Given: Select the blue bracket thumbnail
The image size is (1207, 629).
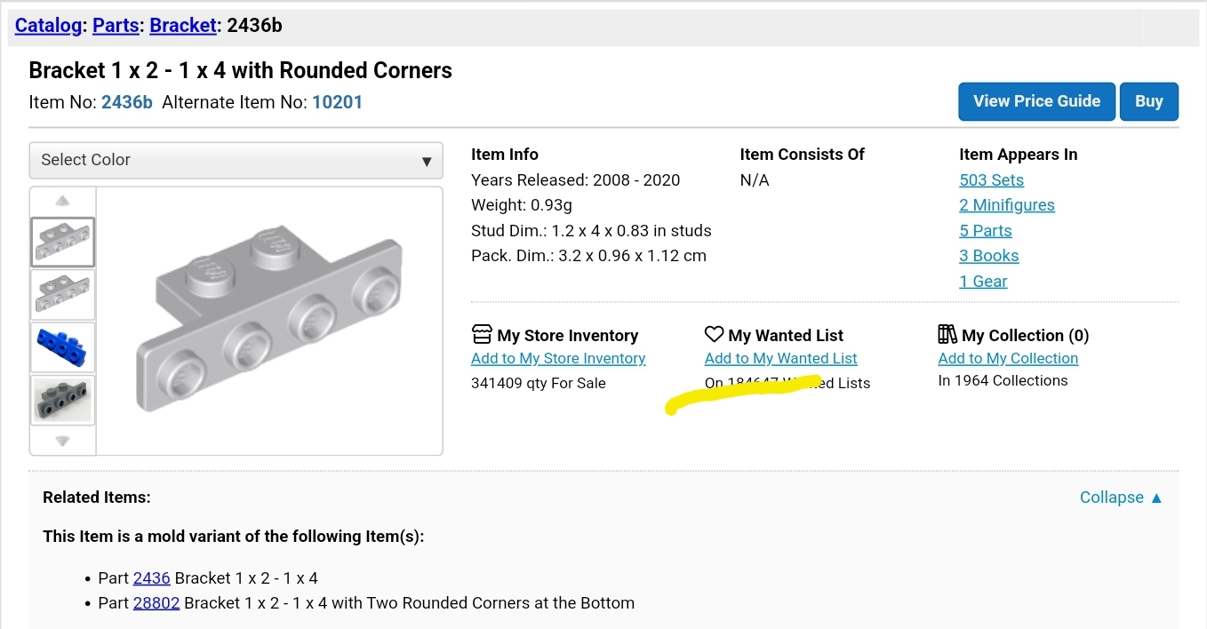Looking at the screenshot, I should click(x=62, y=346).
